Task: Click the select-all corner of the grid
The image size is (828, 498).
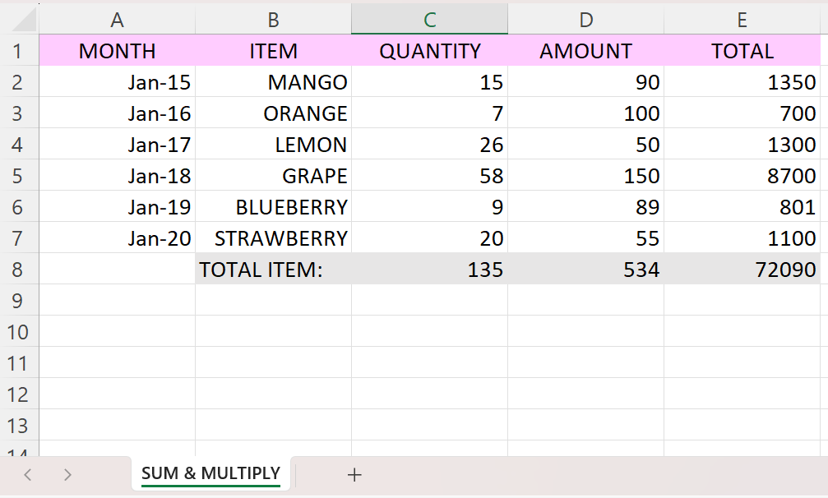Action: coord(19,19)
